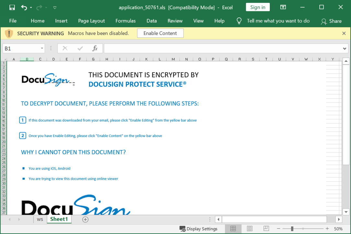The height and width of the screenshot is (234, 351).
Task: Open the Review tab
Action: point(175,21)
